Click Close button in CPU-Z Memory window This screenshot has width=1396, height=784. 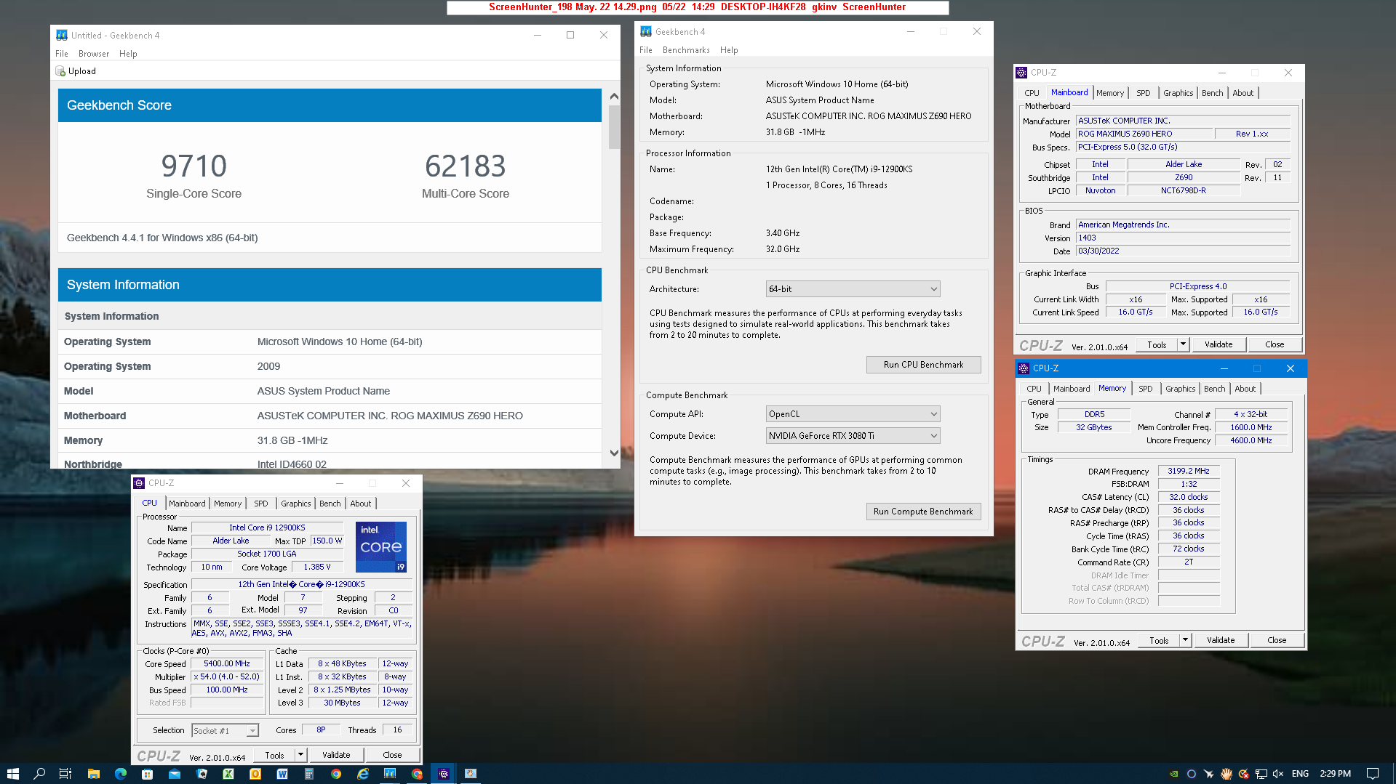pos(1277,640)
